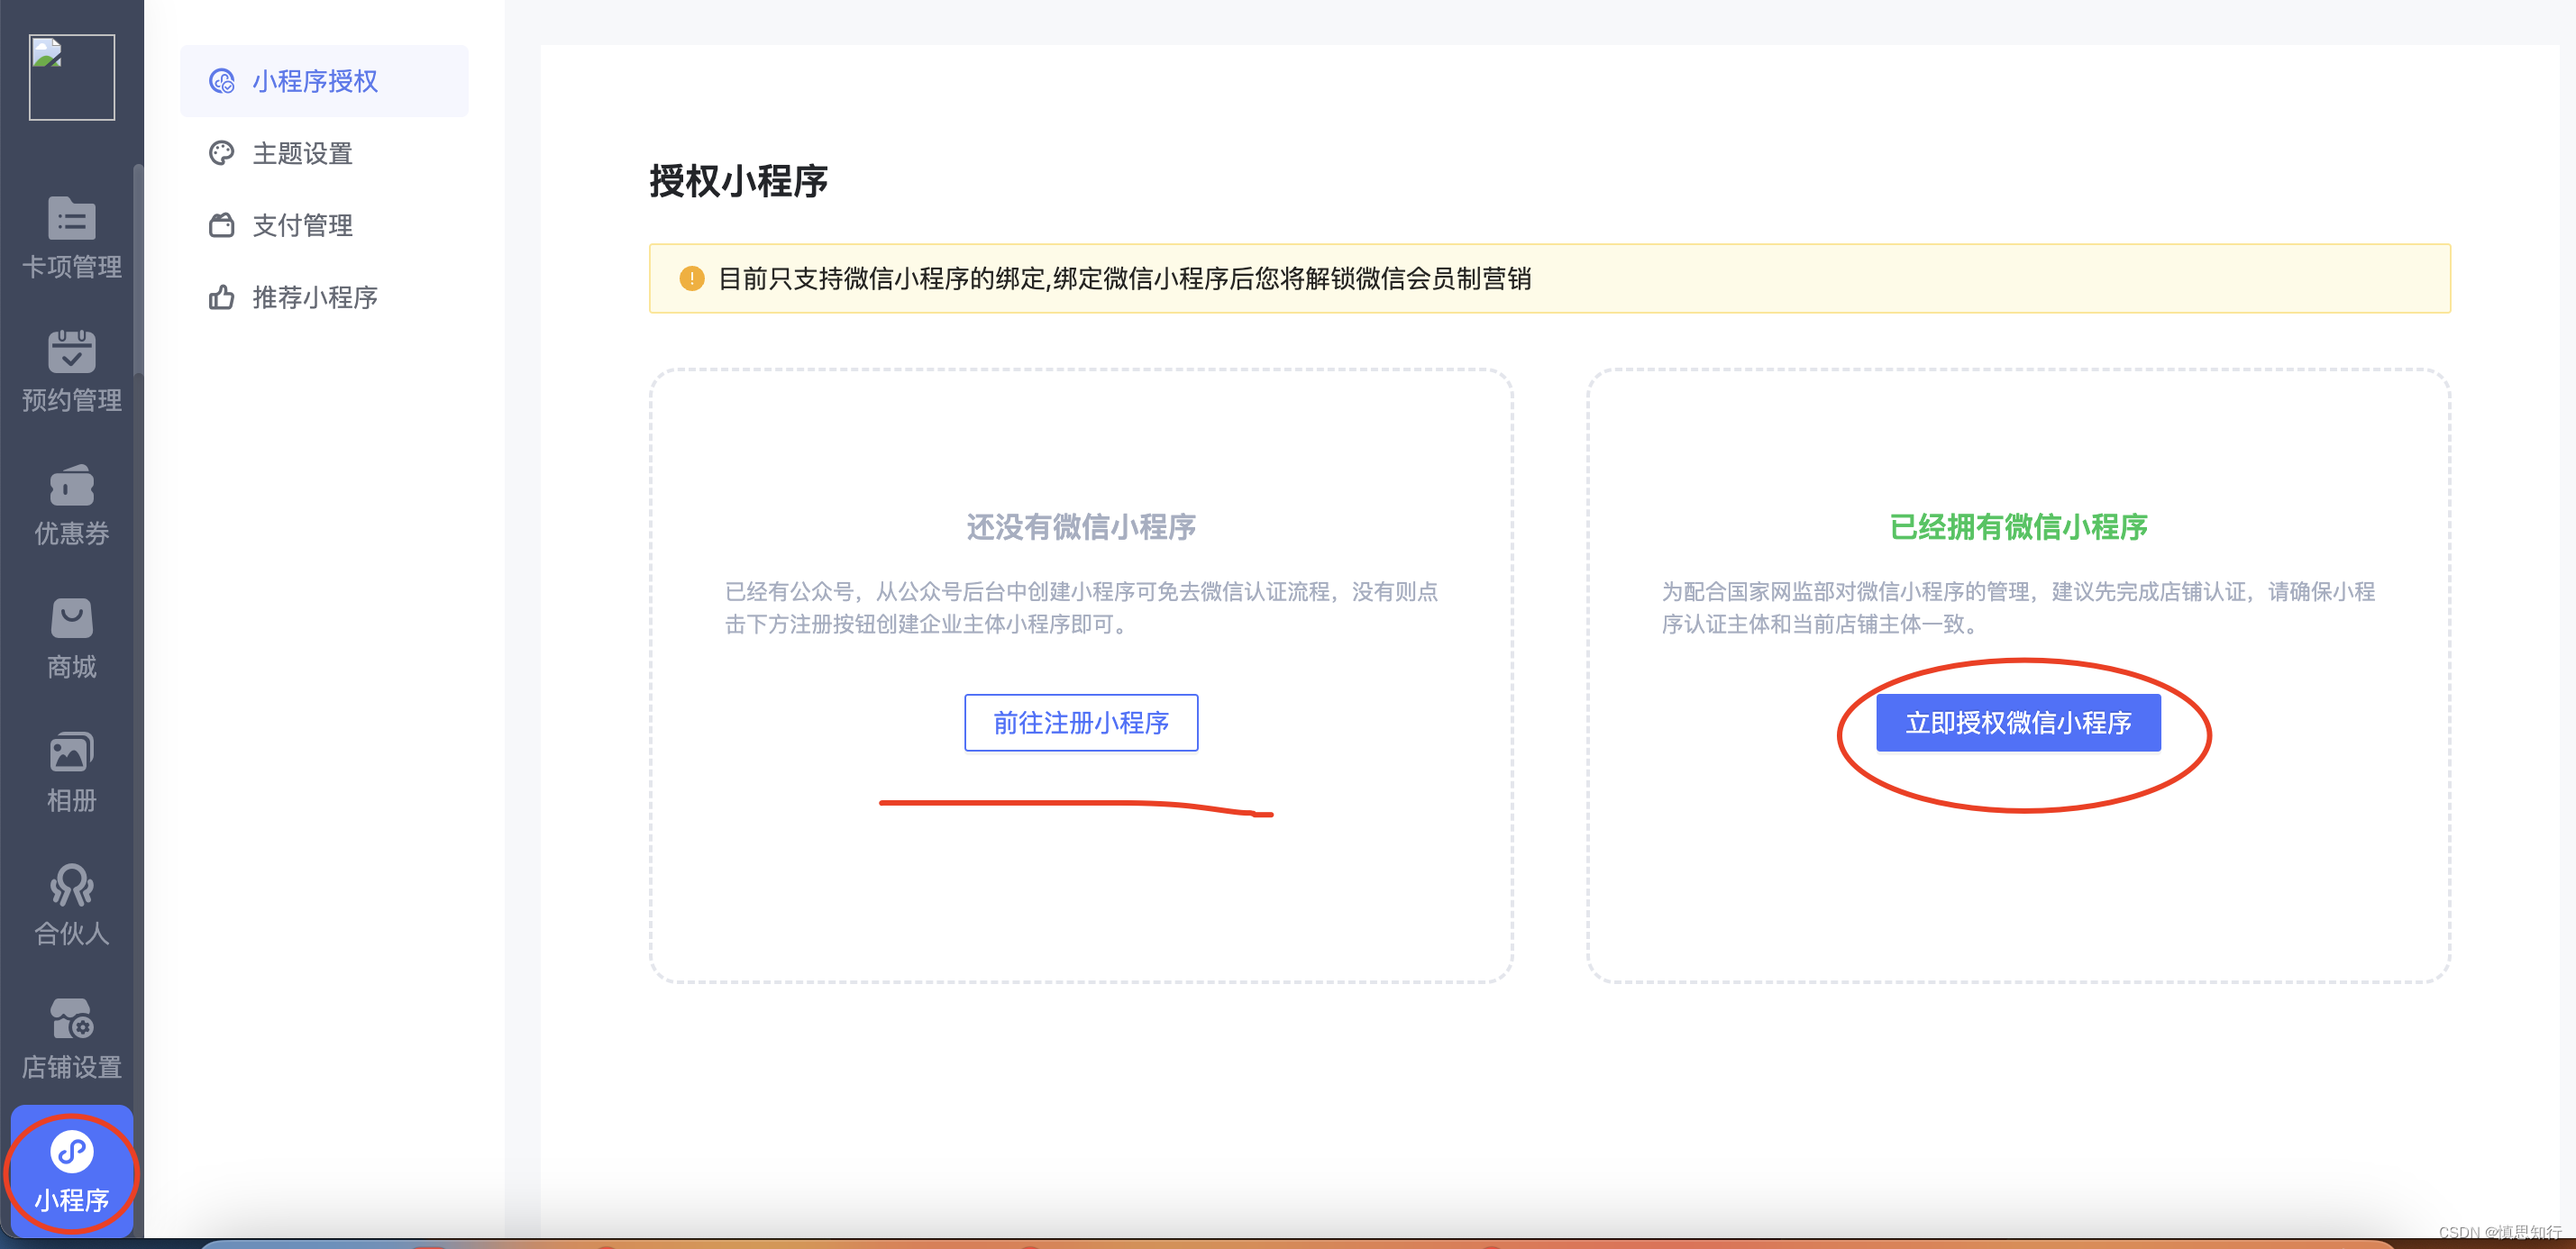The height and width of the screenshot is (1249, 2576).
Task: Open the 商城 shopping bag icon
Action: pos(71,619)
